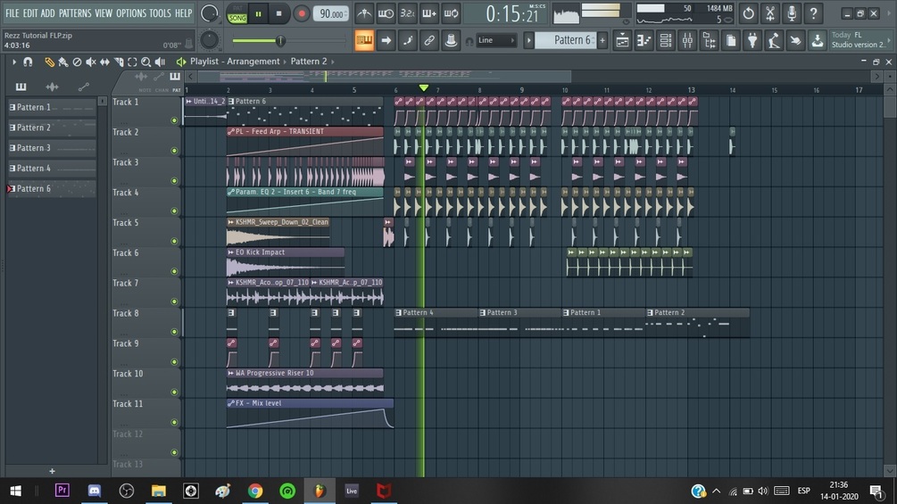Add a new pattern with plus button
The image size is (897, 504).
(x=602, y=40)
